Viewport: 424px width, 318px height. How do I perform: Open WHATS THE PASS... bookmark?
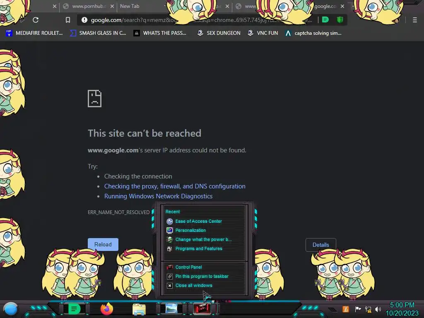point(160,33)
